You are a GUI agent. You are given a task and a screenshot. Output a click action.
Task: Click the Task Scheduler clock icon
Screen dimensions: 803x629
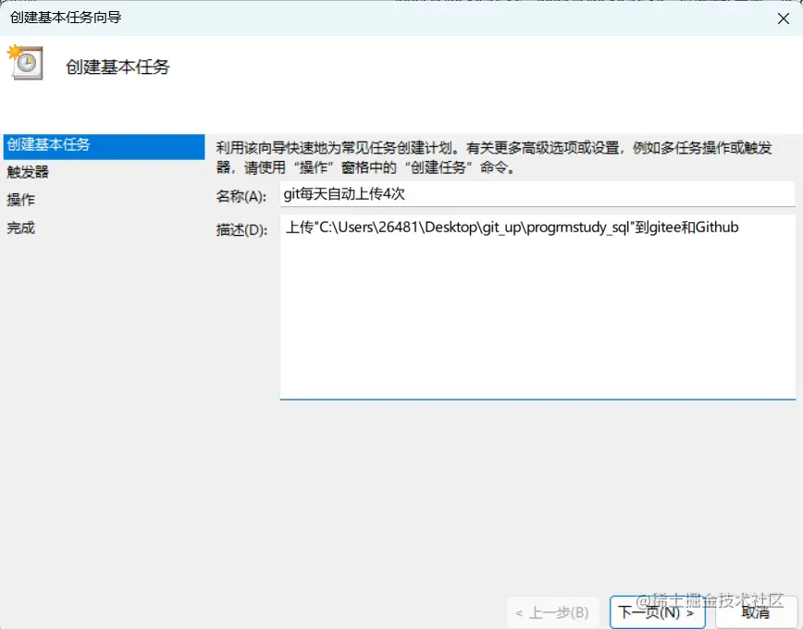click(25, 63)
